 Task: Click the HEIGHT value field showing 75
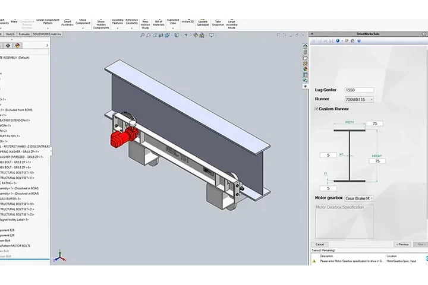tap(377, 161)
